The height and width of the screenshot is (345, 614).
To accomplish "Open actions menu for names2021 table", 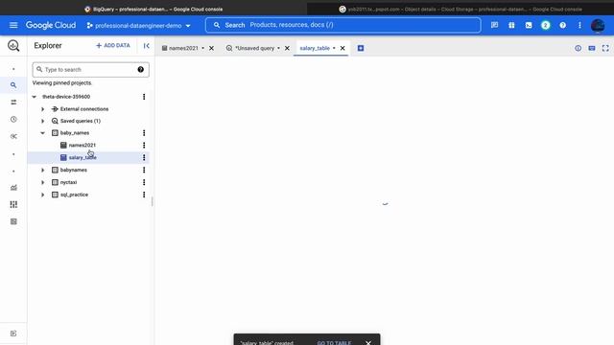I will pyautogui.click(x=144, y=145).
